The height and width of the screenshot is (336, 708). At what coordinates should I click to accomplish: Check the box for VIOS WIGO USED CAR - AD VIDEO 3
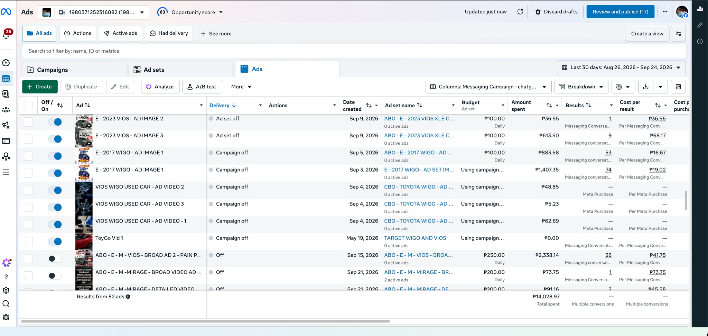pyautogui.click(x=28, y=207)
